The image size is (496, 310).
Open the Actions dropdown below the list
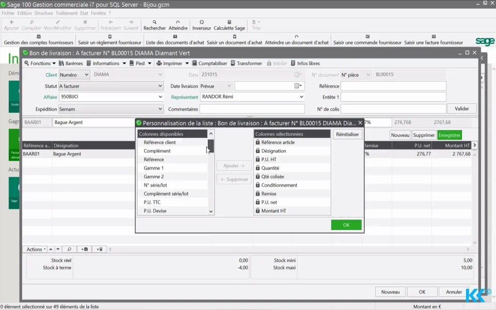(x=36, y=249)
